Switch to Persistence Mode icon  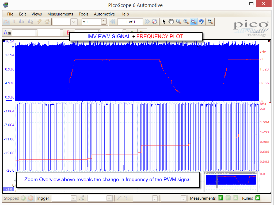pos(14,22)
